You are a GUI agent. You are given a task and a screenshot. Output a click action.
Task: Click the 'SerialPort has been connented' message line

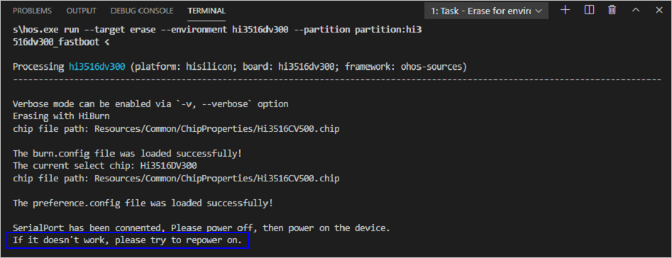pos(202,228)
